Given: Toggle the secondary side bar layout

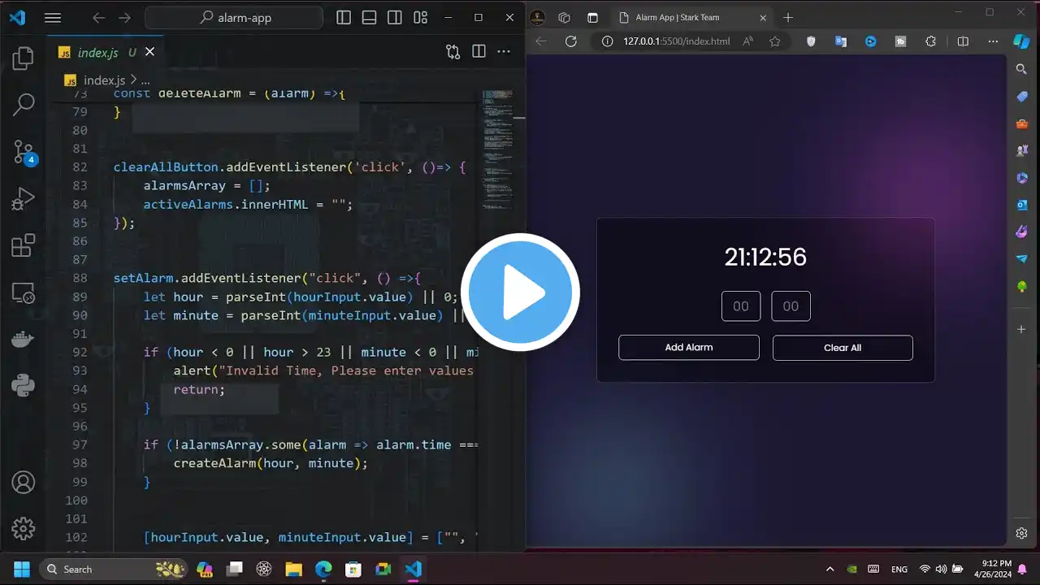Looking at the screenshot, I should click(x=394, y=18).
